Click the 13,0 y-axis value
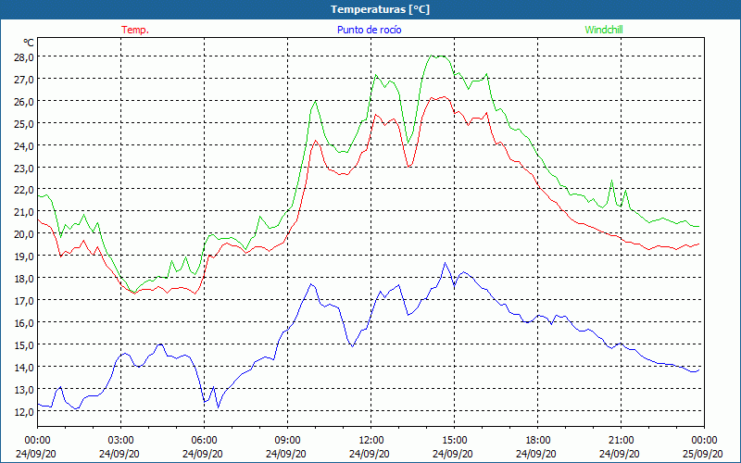This screenshot has height=463, width=741. click(24, 390)
